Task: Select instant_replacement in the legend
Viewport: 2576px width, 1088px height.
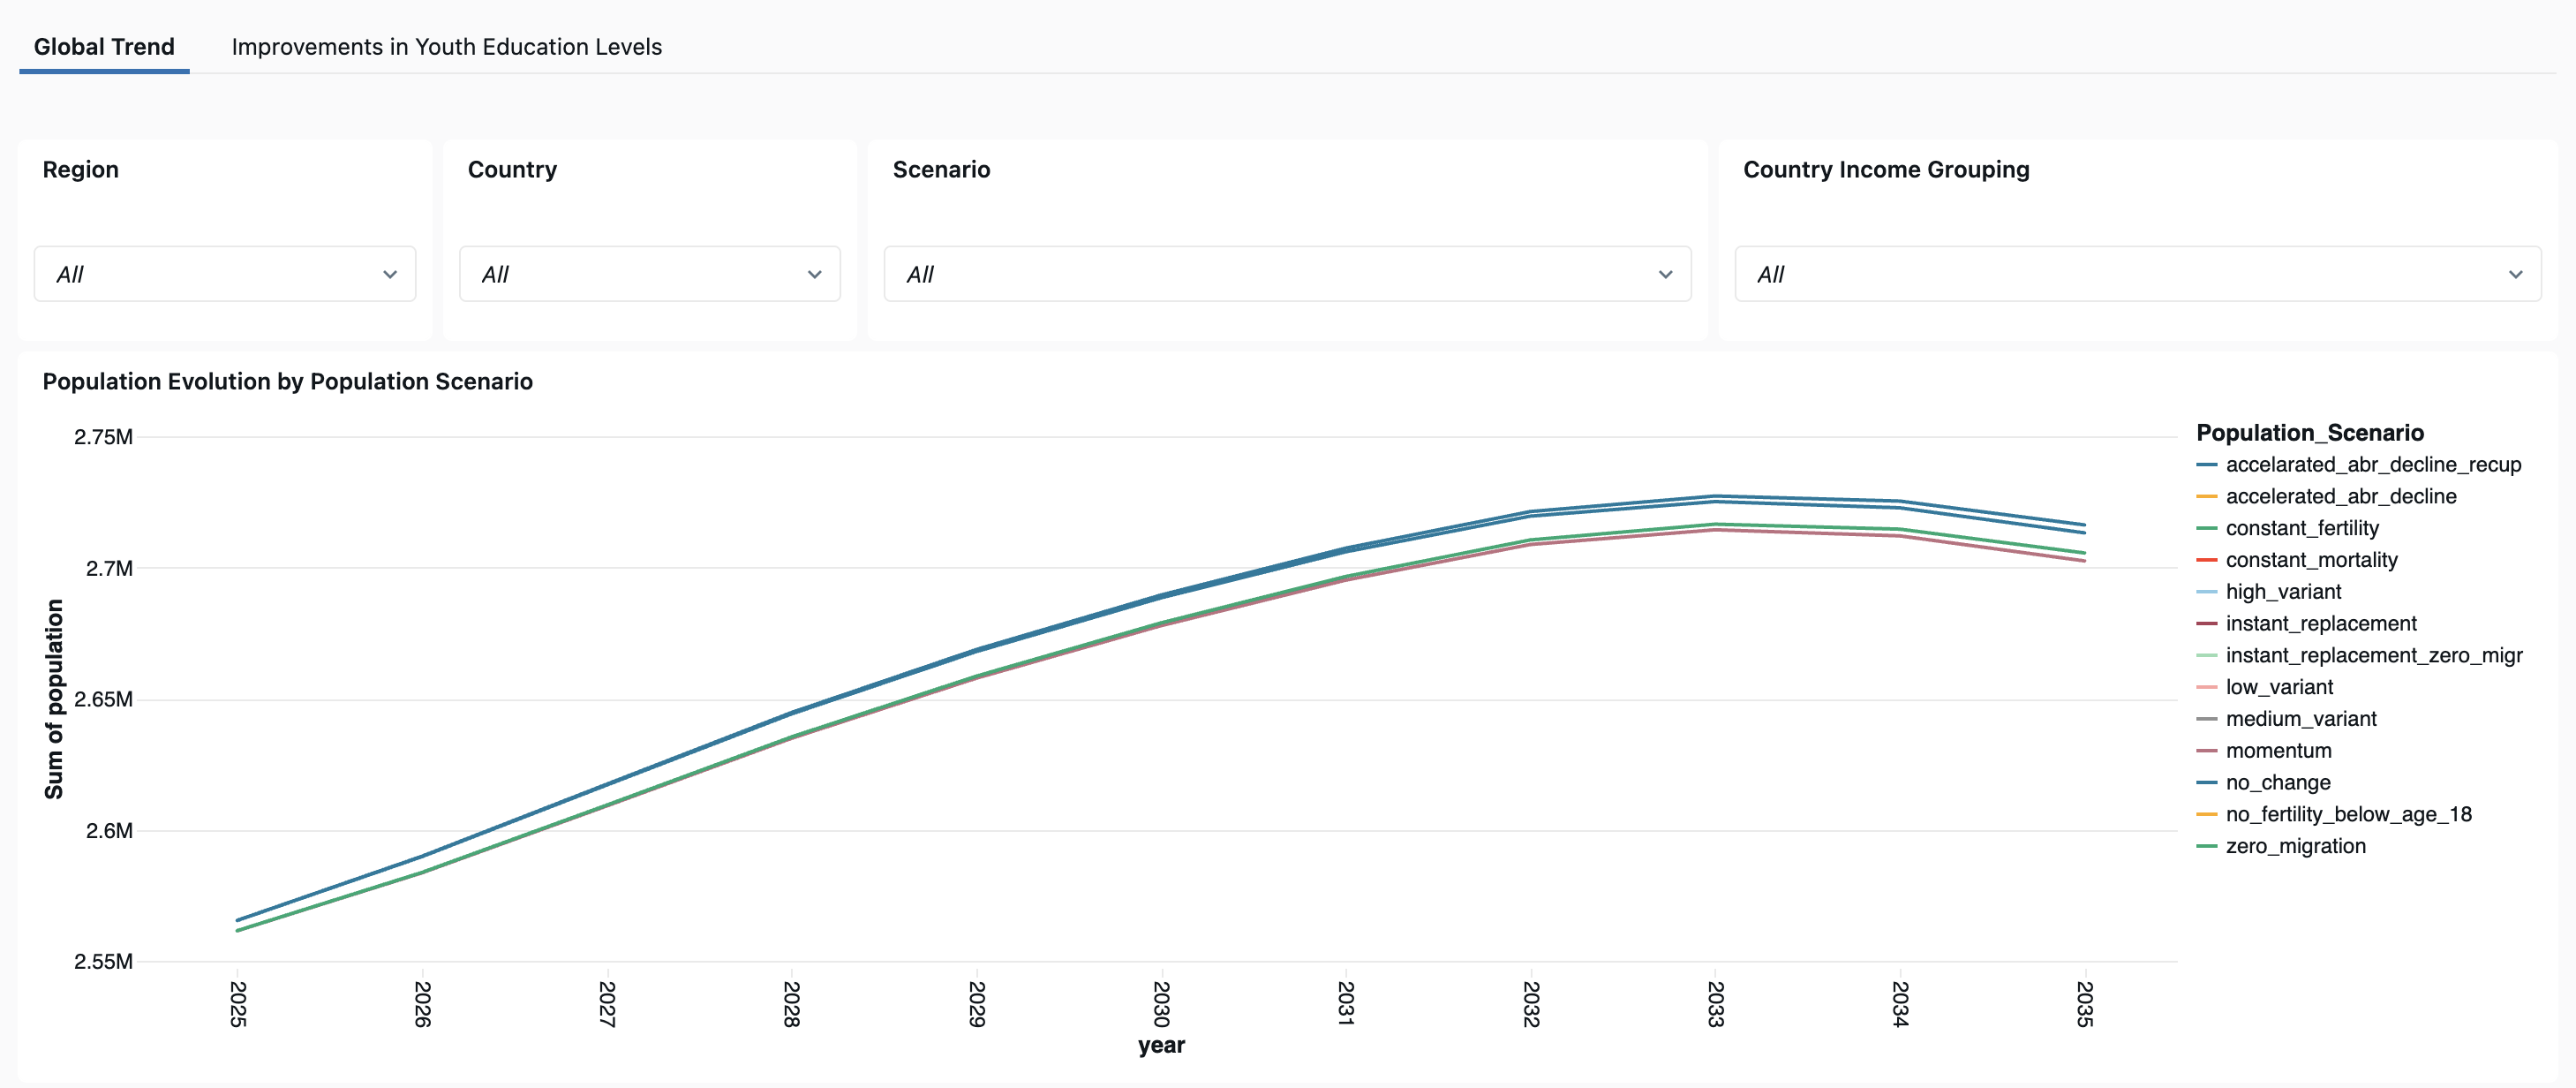Action: [2320, 623]
